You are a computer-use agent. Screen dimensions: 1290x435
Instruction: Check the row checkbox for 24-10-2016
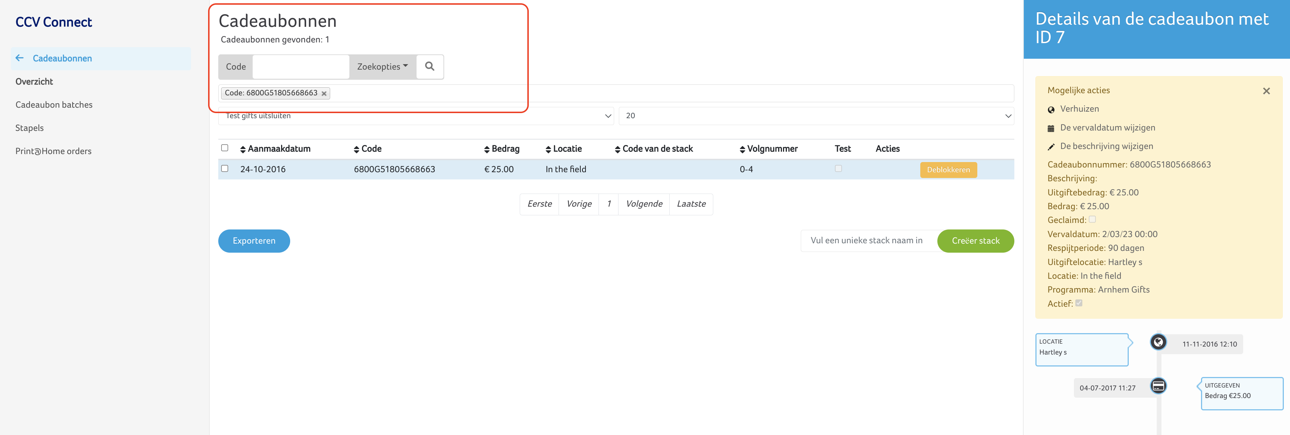225,169
